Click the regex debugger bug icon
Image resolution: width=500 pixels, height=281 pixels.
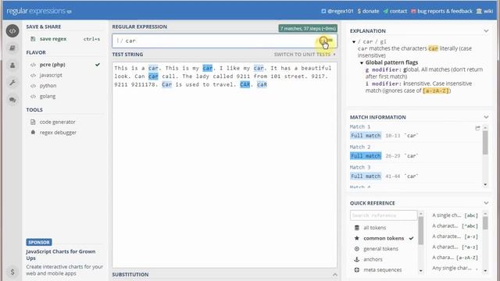click(x=33, y=132)
